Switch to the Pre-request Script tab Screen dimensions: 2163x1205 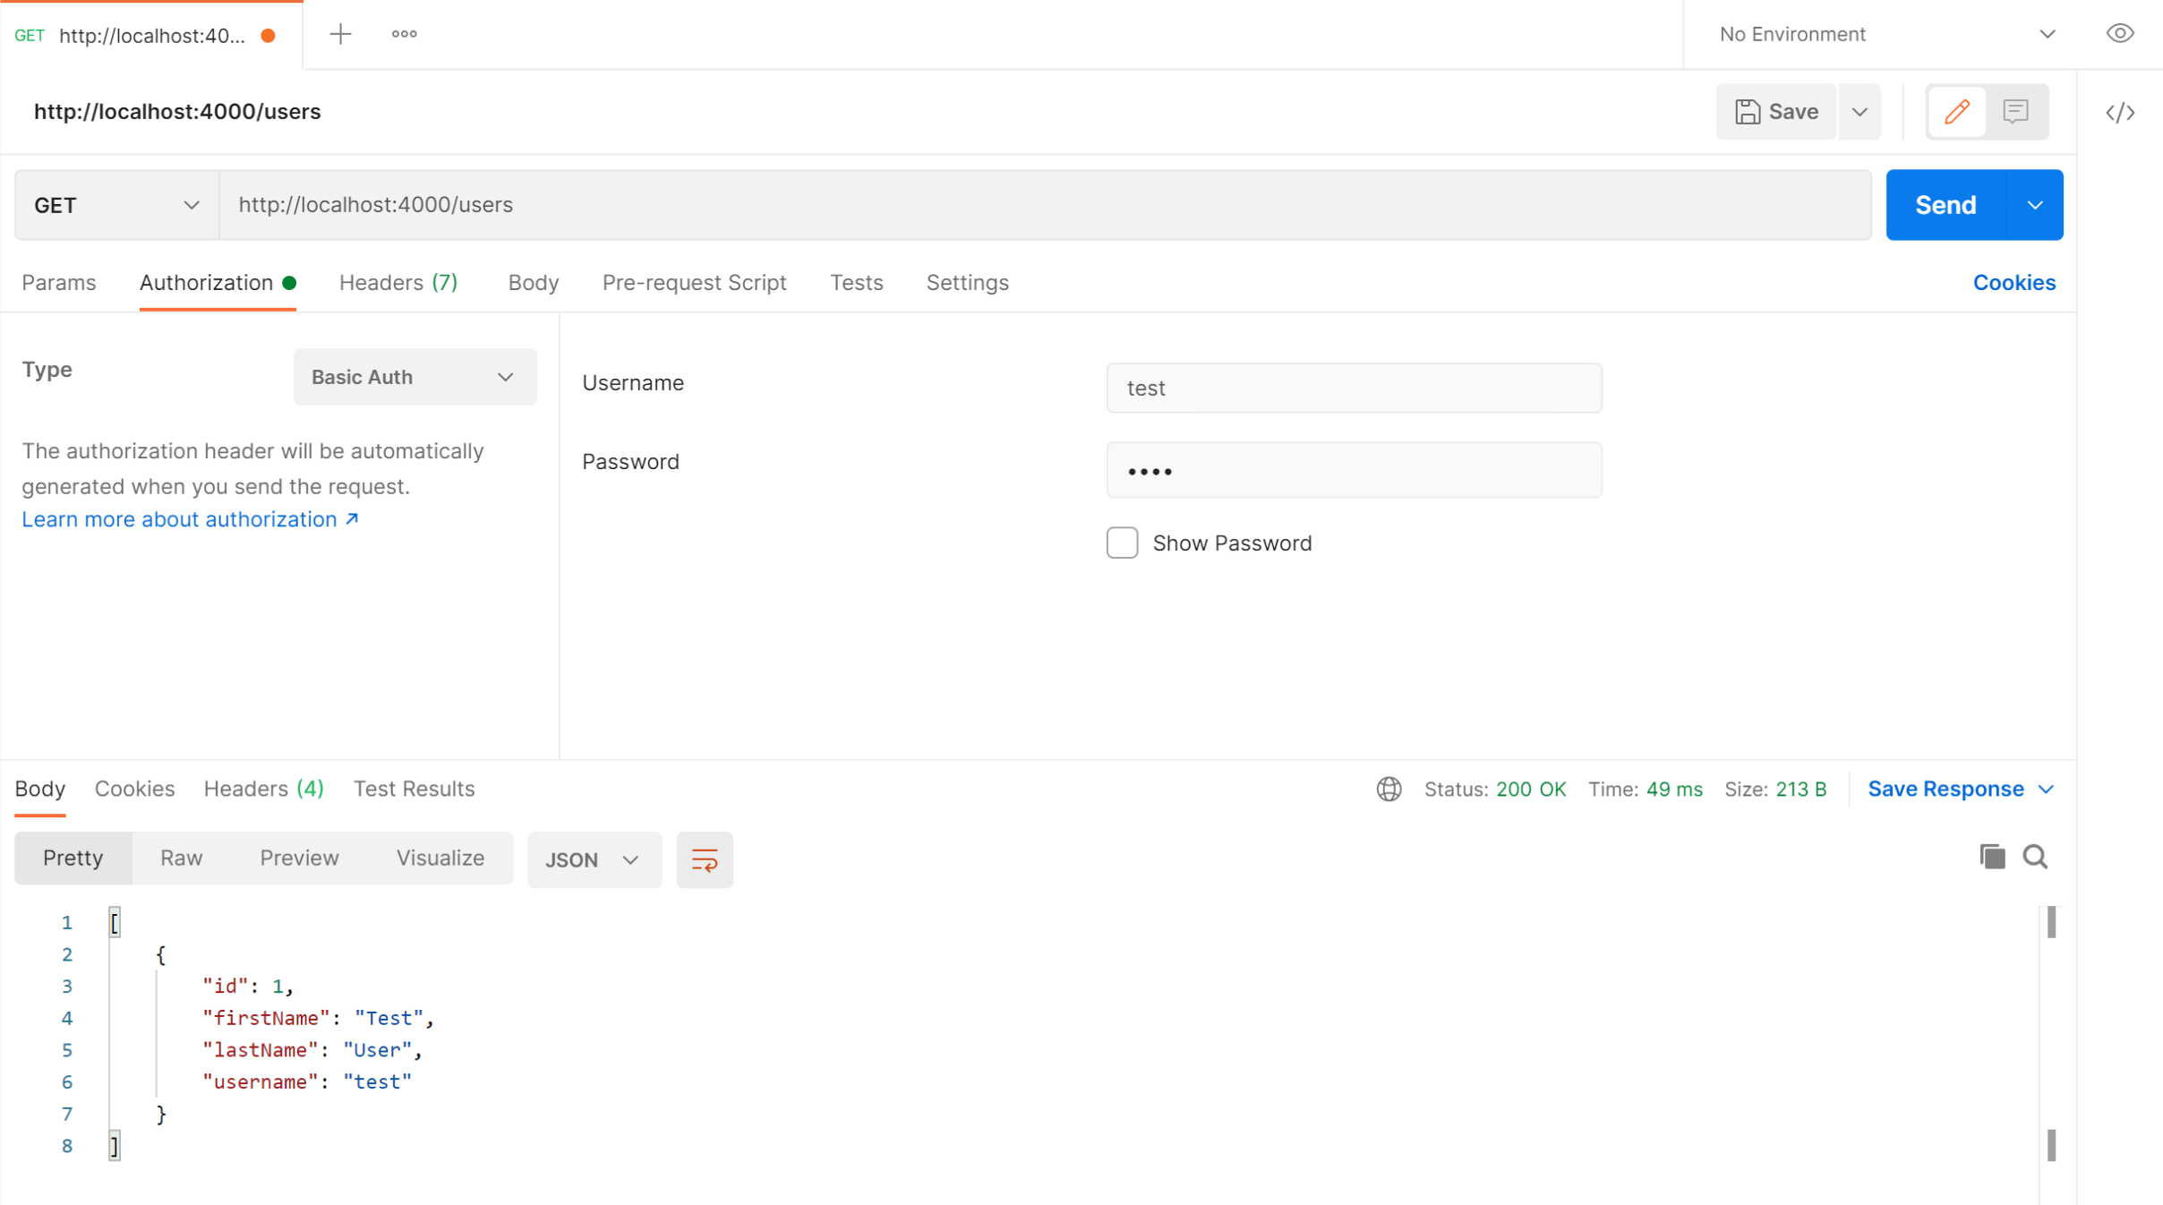coord(694,282)
